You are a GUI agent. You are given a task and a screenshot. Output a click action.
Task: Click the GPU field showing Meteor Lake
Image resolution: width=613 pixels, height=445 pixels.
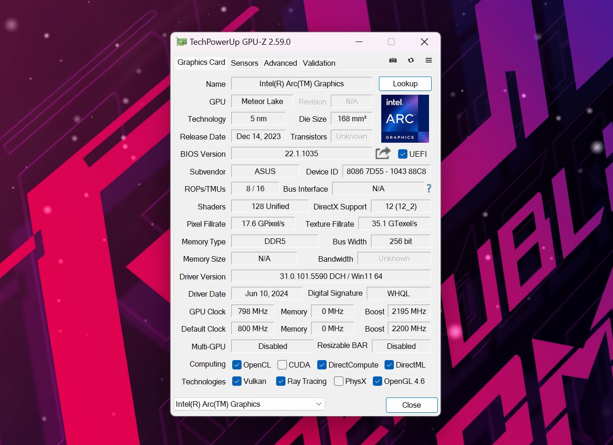pyautogui.click(x=262, y=101)
